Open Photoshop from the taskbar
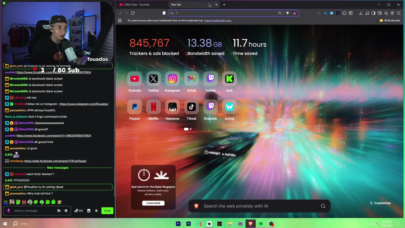This screenshot has width=405, height=228. tap(189, 224)
